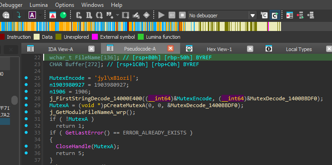Expand the debugger selection dropdown arrow
This screenshot has height=165, width=332.
point(252,15)
